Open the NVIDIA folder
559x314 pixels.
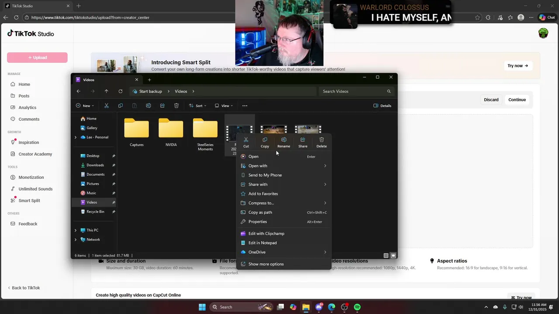coord(171,133)
